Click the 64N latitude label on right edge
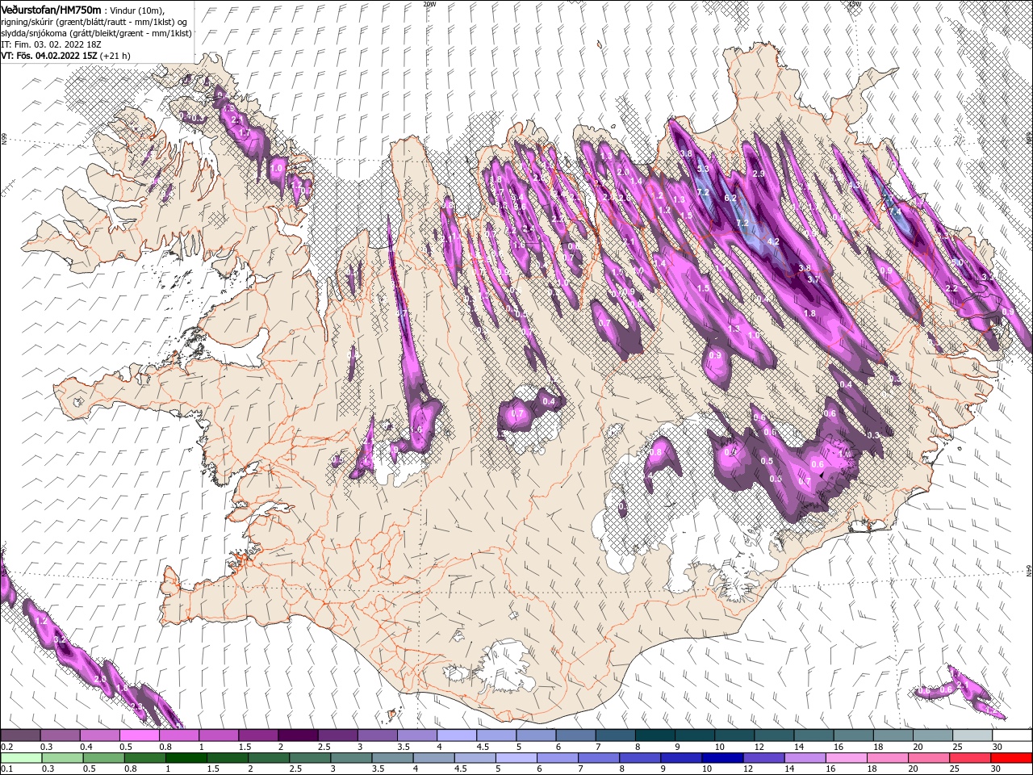 pos(1029,572)
